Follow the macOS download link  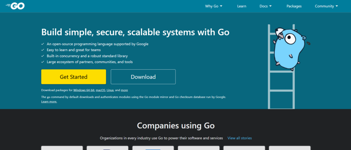pyautogui.click(x=100, y=90)
